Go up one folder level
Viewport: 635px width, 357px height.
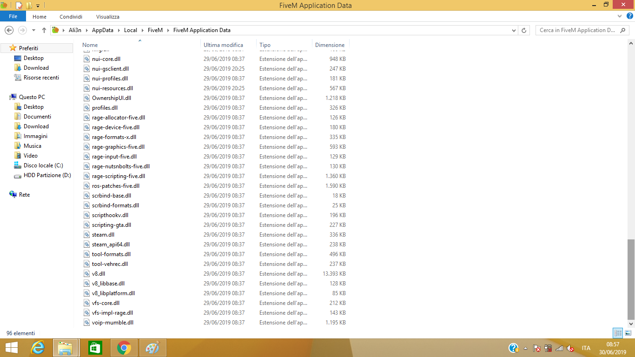(x=44, y=30)
